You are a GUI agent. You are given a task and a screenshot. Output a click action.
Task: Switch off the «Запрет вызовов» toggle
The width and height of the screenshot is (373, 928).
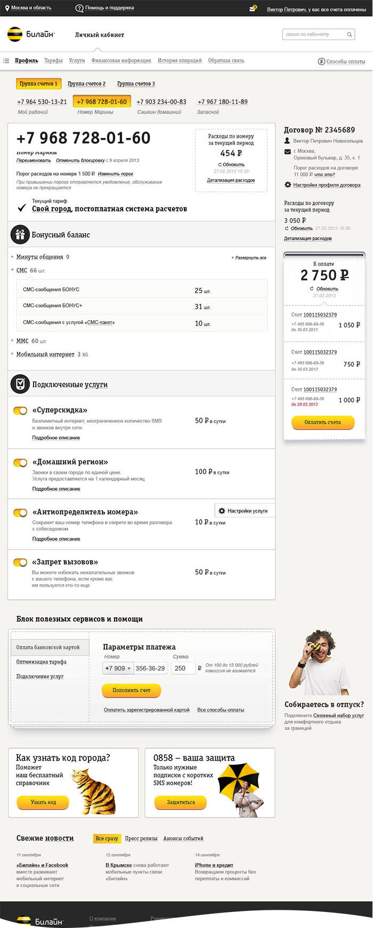tap(20, 562)
